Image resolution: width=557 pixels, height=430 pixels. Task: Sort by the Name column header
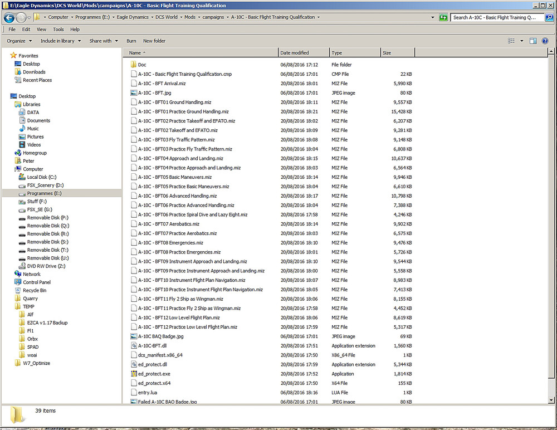pos(201,52)
